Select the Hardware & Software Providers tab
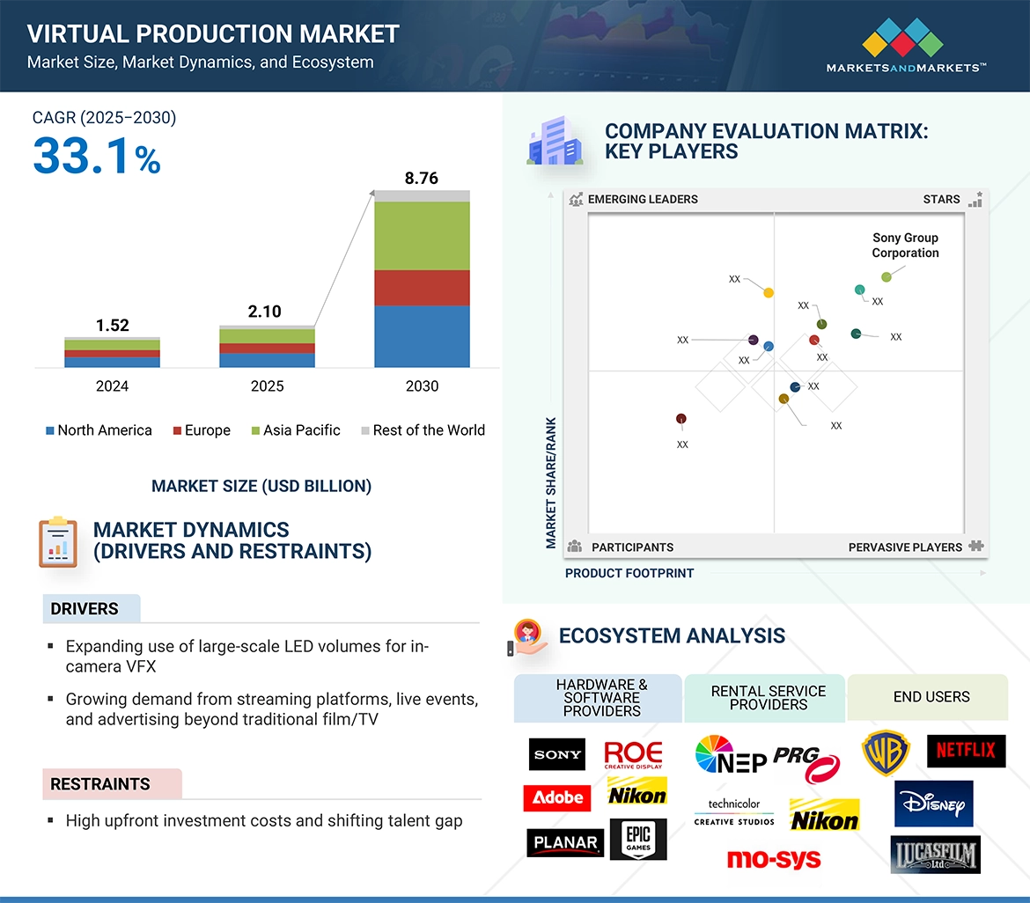 (x=601, y=697)
